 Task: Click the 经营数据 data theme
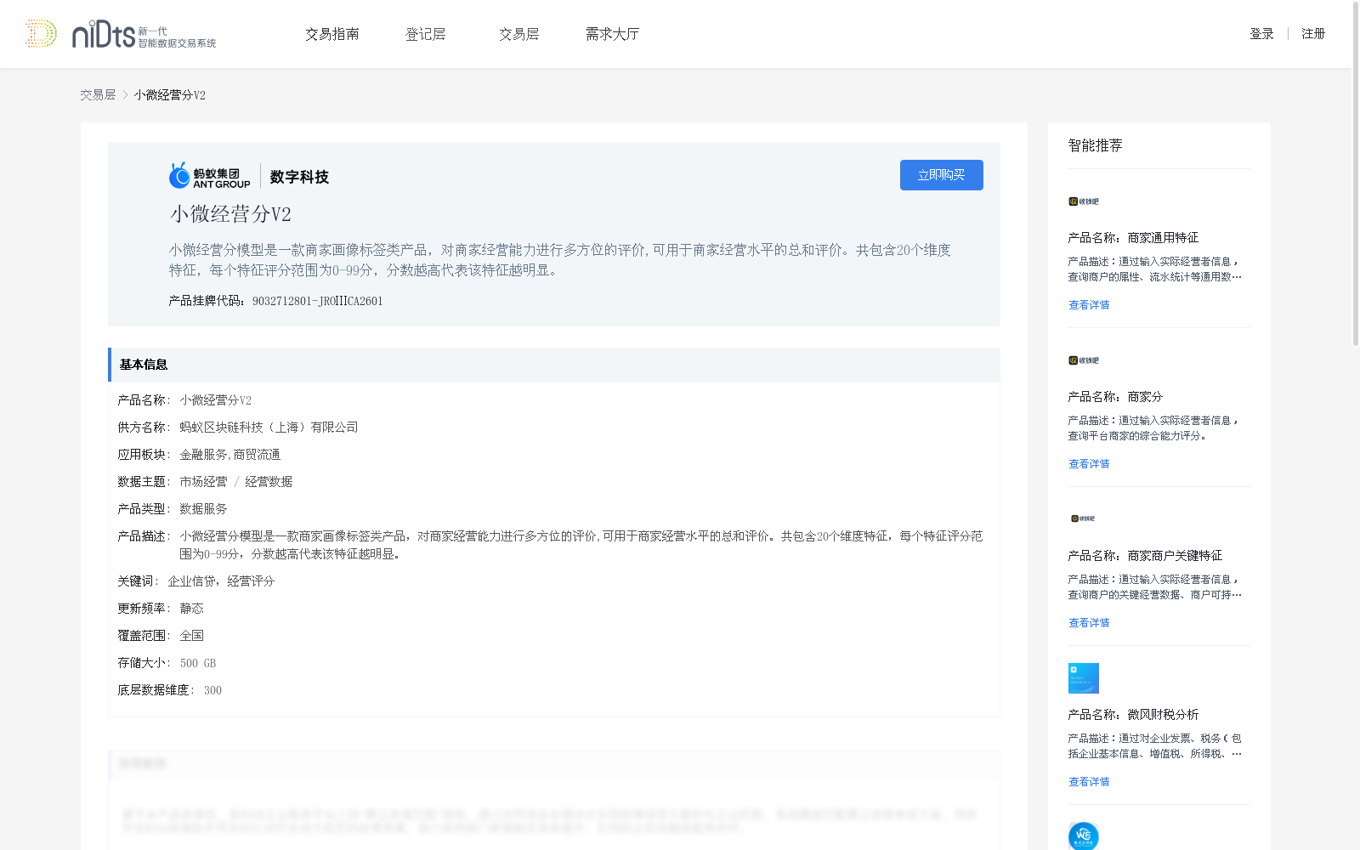click(269, 482)
